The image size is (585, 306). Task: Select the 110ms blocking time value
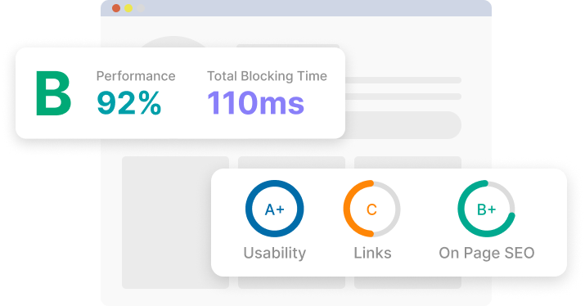[x=255, y=103]
